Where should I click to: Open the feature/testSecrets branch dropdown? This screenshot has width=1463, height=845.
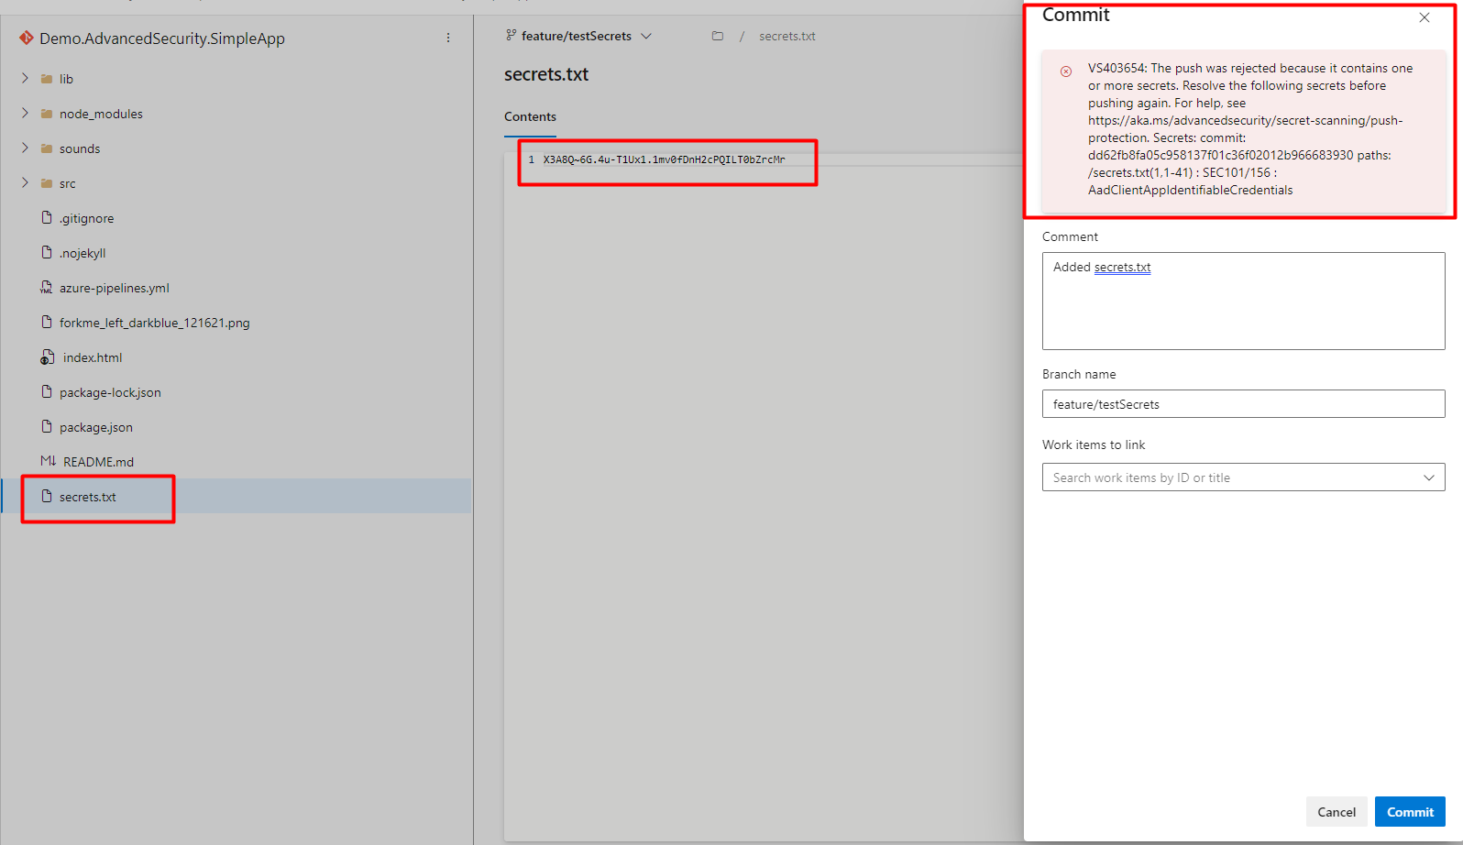click(x=645, y=37)
